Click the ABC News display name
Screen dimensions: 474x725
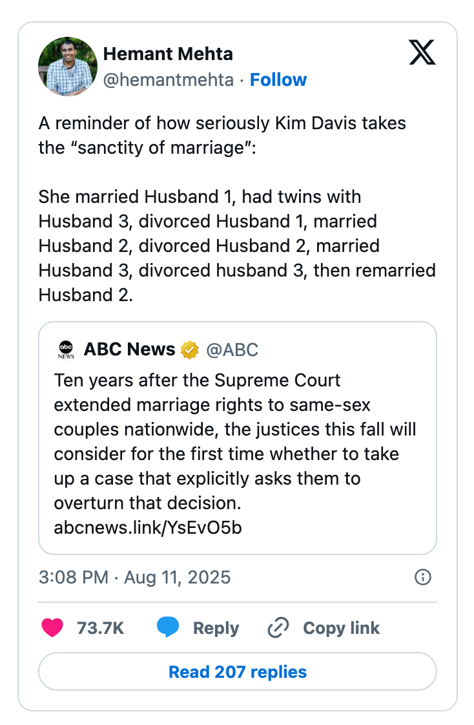pos(129,349)
